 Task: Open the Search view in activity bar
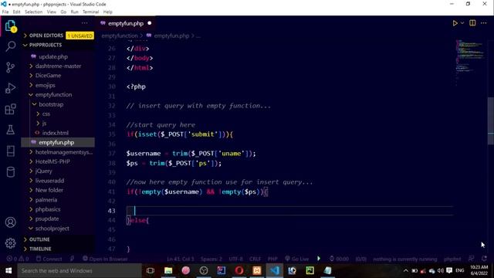pos(10,46)
